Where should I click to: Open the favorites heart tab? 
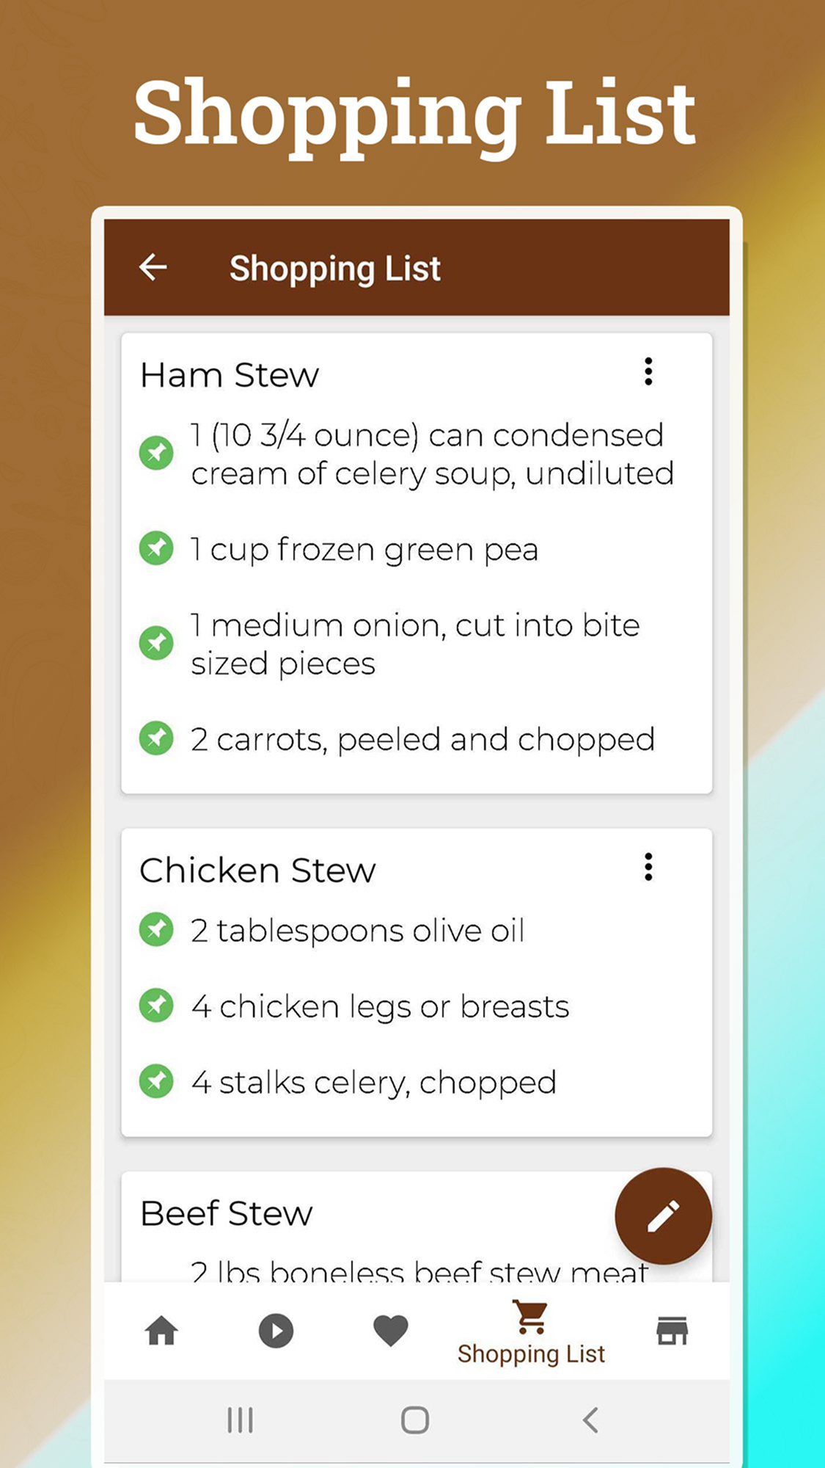tap(390, 1331)
